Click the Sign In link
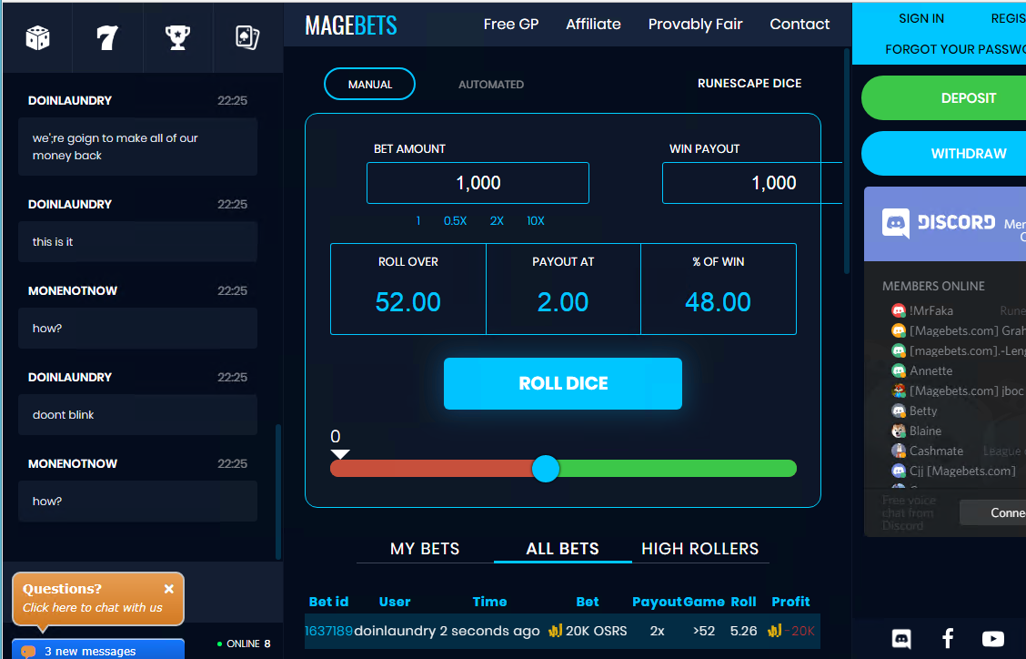1026x659 pixels. click(921, 18)
